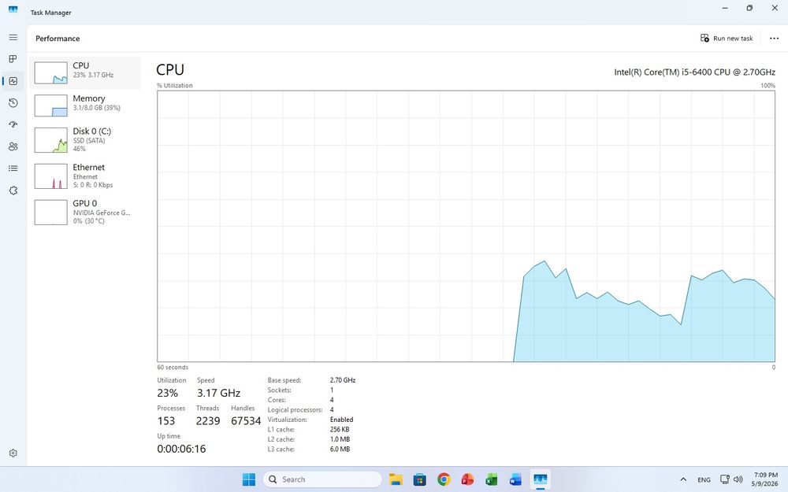This screenshot has height=492, width=788.
Task: Click the Performance page heading
Action: [x=58, y=39]
